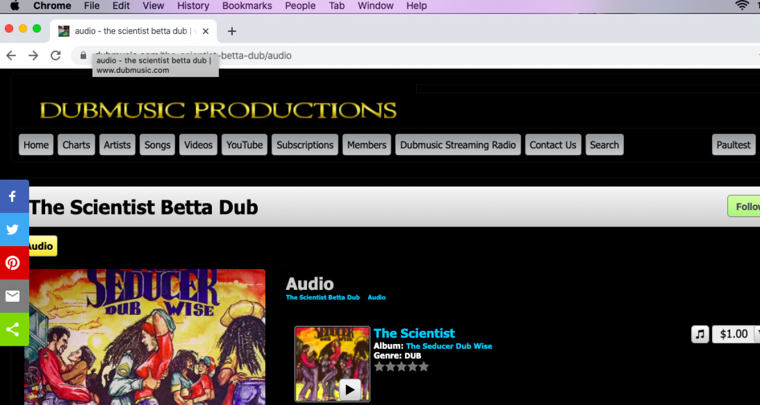
Task: Browse the Artists page
Action: pos(118,145)
